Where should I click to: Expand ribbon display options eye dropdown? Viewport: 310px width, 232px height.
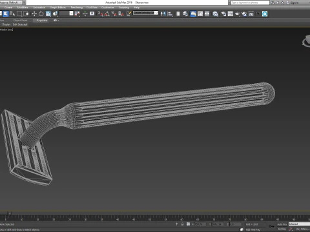coord(56,21)
